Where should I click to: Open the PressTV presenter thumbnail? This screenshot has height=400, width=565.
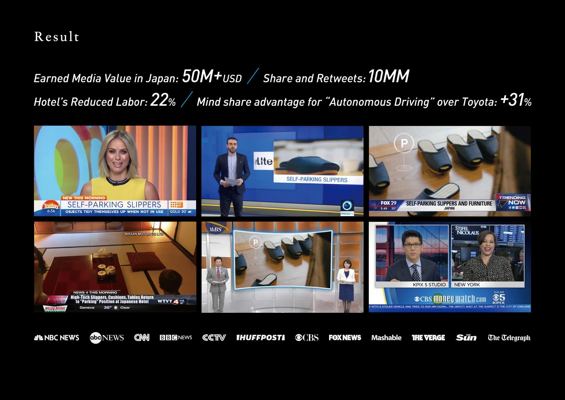tap(282, 171)
